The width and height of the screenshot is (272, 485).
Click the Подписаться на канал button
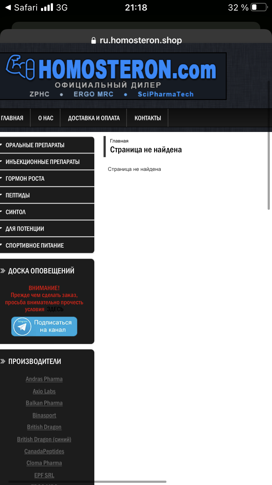click(x=44, y=326)
